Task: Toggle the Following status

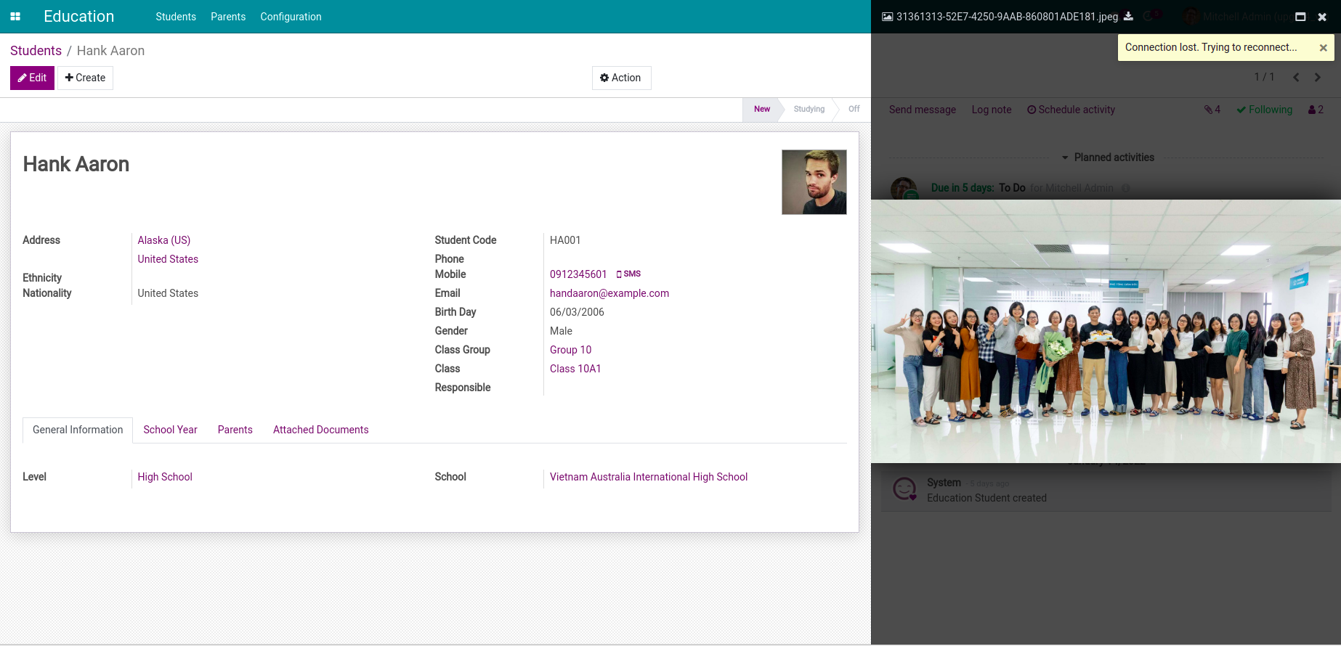Action: pyautogui.click(x=1265, y=110)
